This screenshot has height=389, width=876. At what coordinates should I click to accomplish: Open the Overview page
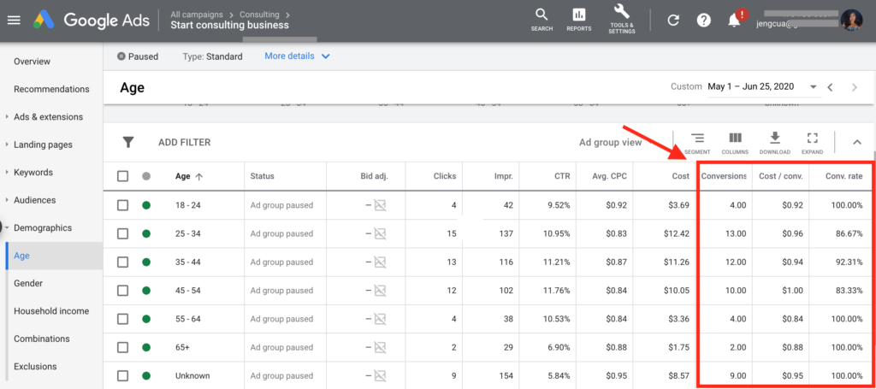(x=32, y=62)
